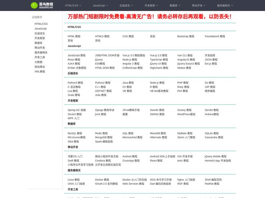This screenshot has width=265, height=198.
Task: Open the TypeScript 教程 link
Action: (159, 60)
